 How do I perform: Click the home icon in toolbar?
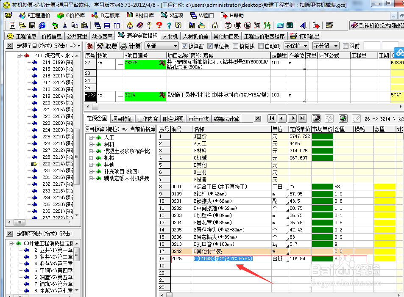pos(215,25)
